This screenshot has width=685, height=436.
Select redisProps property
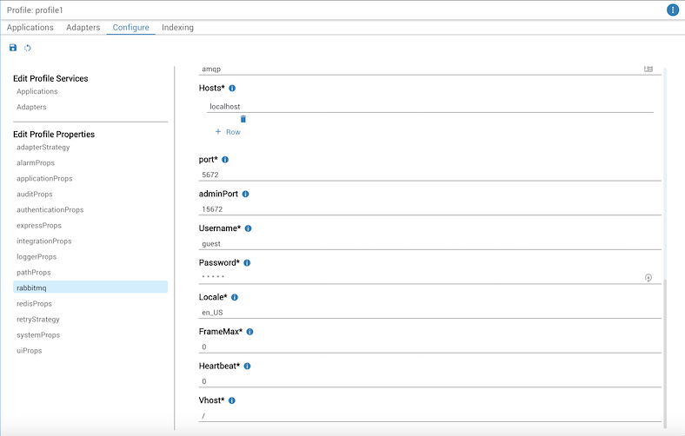pos(34,304)
